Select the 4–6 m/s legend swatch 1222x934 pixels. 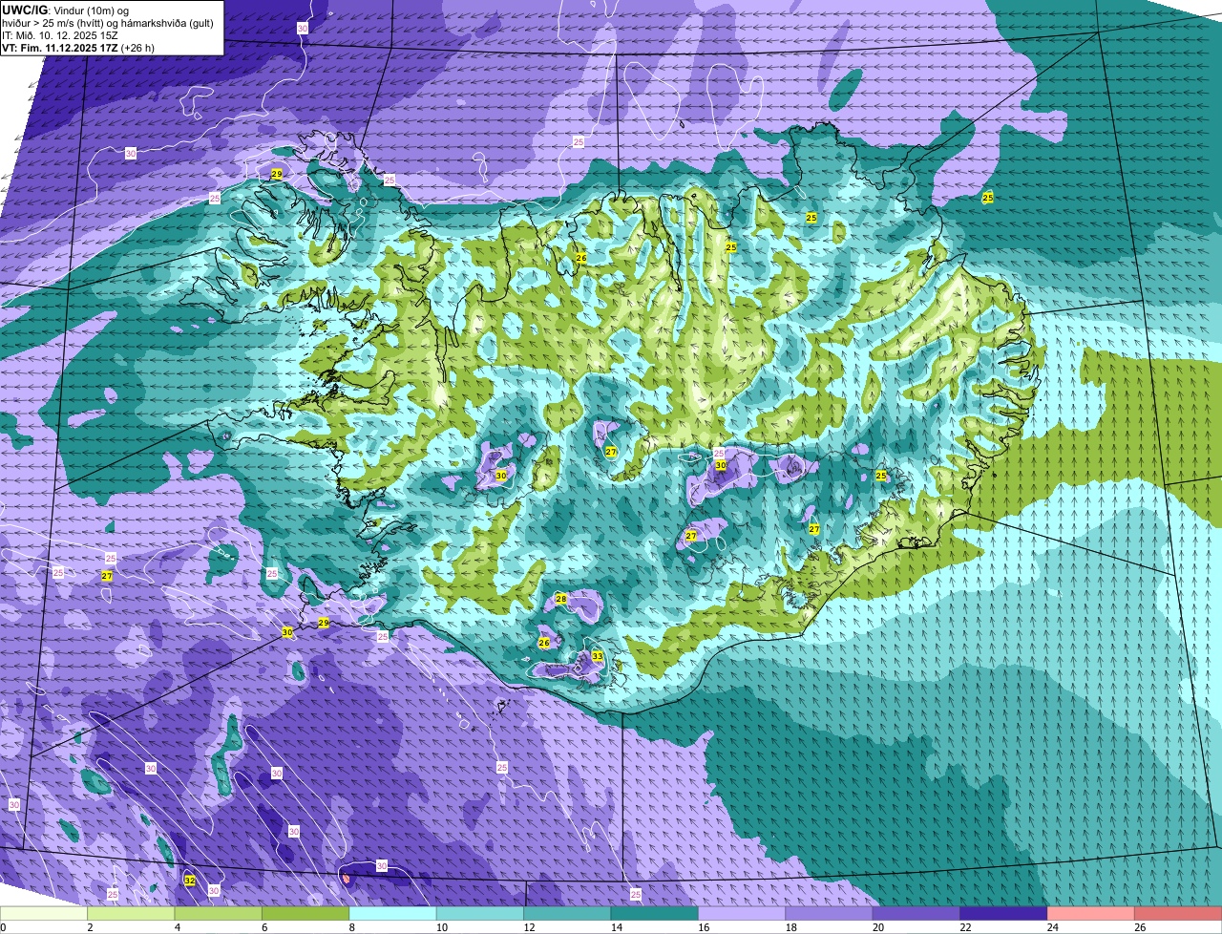(219, 914)
